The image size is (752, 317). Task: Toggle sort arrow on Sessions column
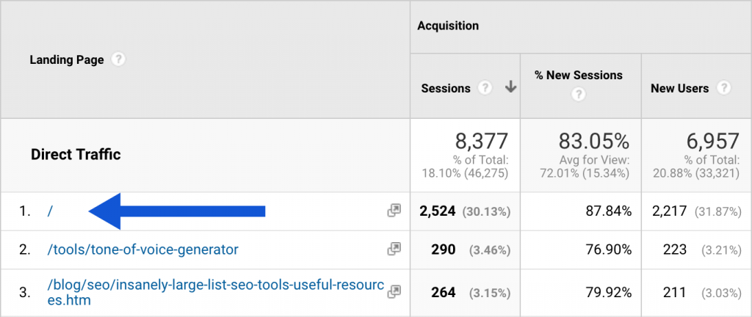click(510, 87)
